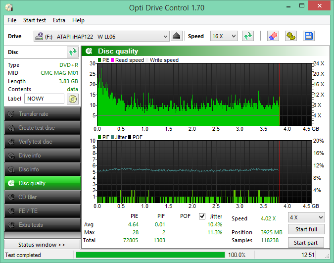Click the black POF legend swatch
The image size is (334, 263).
coord(130,137)
